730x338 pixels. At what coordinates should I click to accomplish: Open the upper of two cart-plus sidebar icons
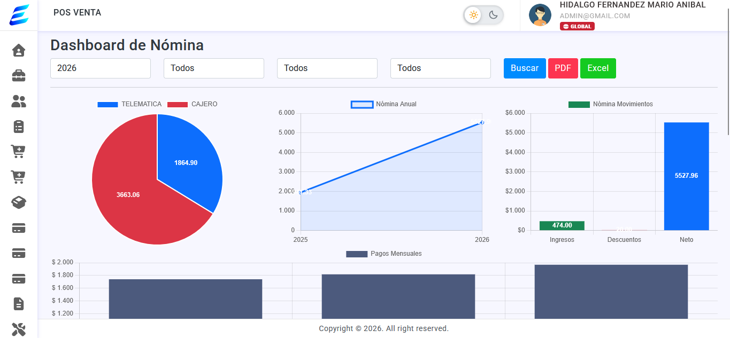point(19,152)
